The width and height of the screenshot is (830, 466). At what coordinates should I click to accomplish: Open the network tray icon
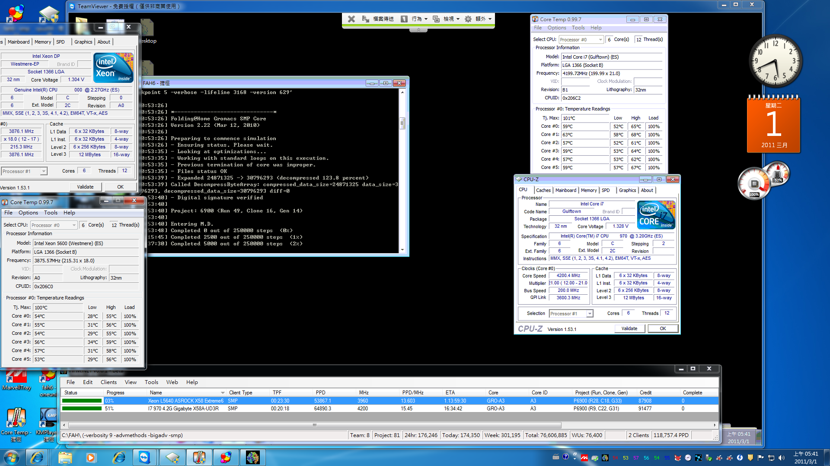(771, 458)
